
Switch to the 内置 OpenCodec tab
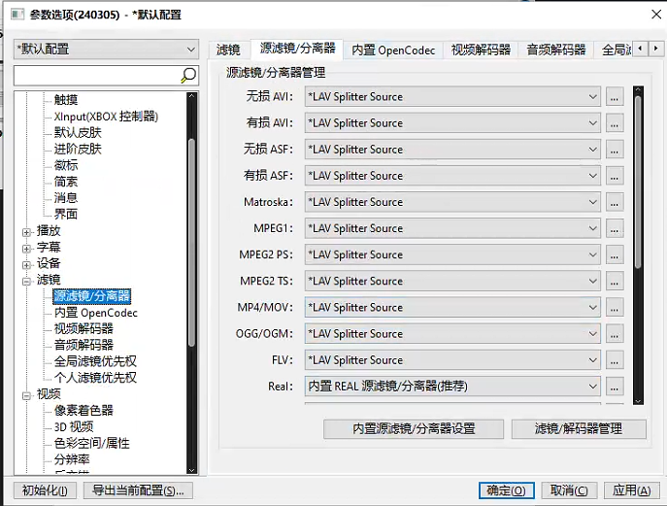(x=392, y=50)
